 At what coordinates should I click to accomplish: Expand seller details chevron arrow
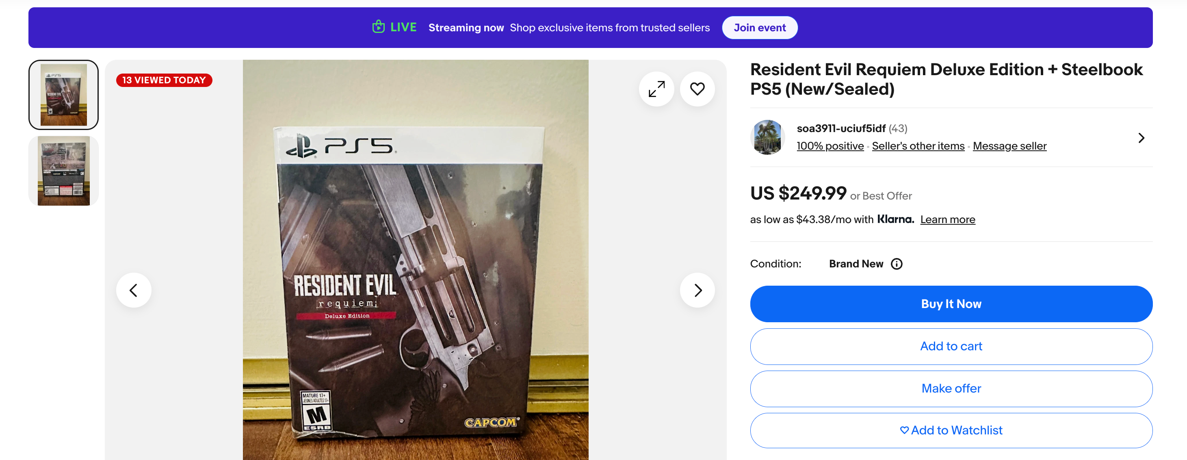pyautogui.click(x=1141, y=138)
